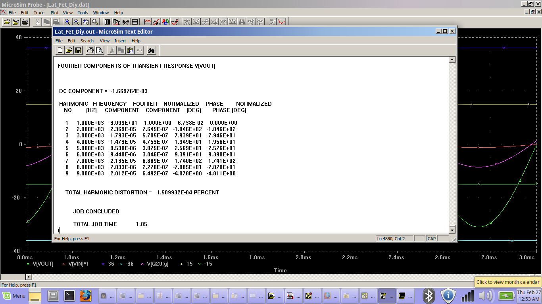Click the Text Editor scroll down arrow

pyautogui.click(x=452, y=230)
